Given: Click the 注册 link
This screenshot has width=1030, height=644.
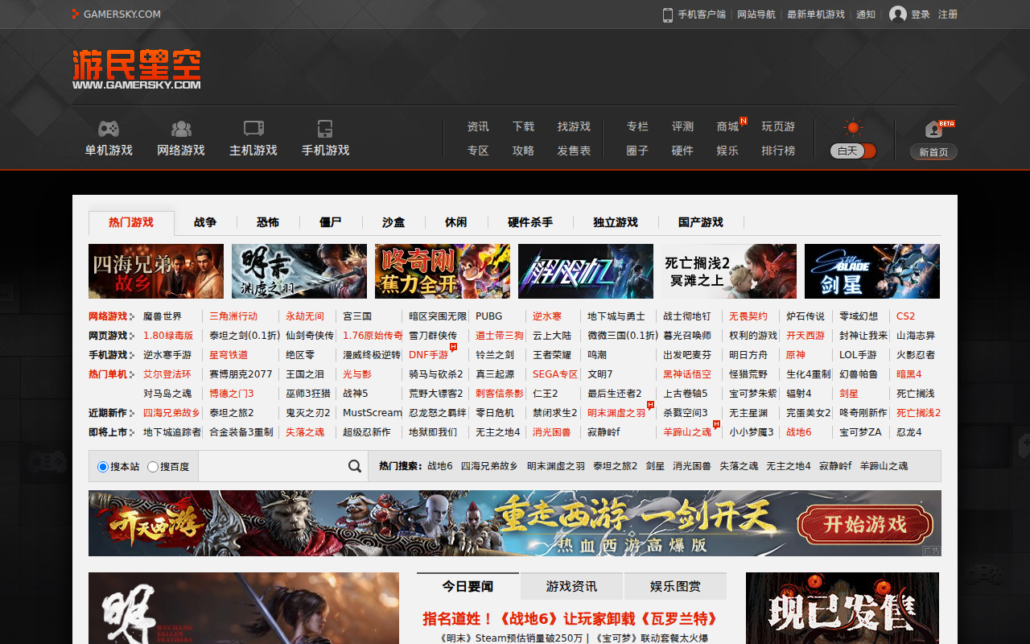Looking at the screenshot, I should point(948,14).
